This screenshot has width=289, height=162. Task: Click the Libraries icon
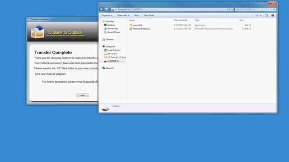pyautogui.click(x=103, y=39)
